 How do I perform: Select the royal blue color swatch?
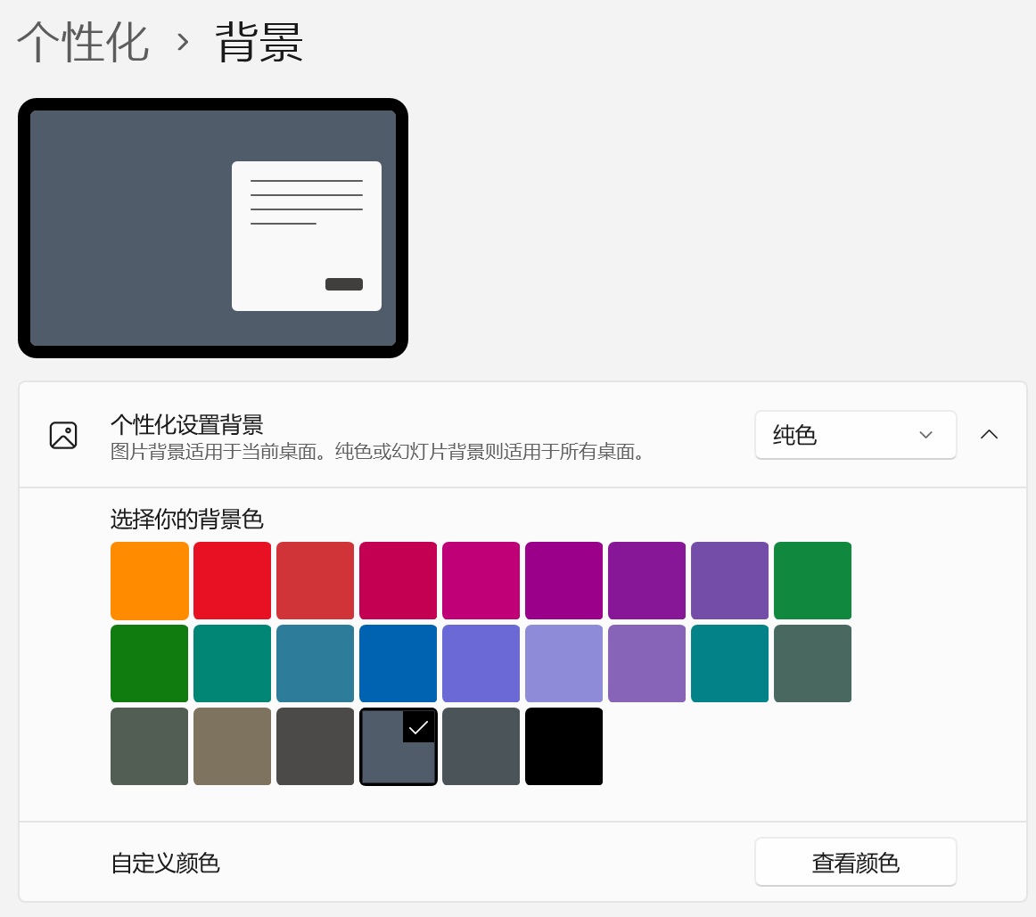[x=399, y=664]
